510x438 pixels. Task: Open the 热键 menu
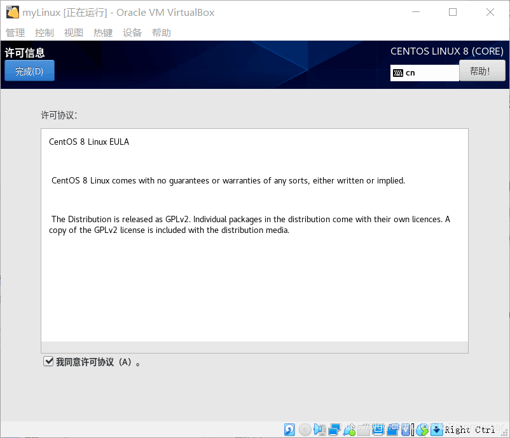[103, 32]
